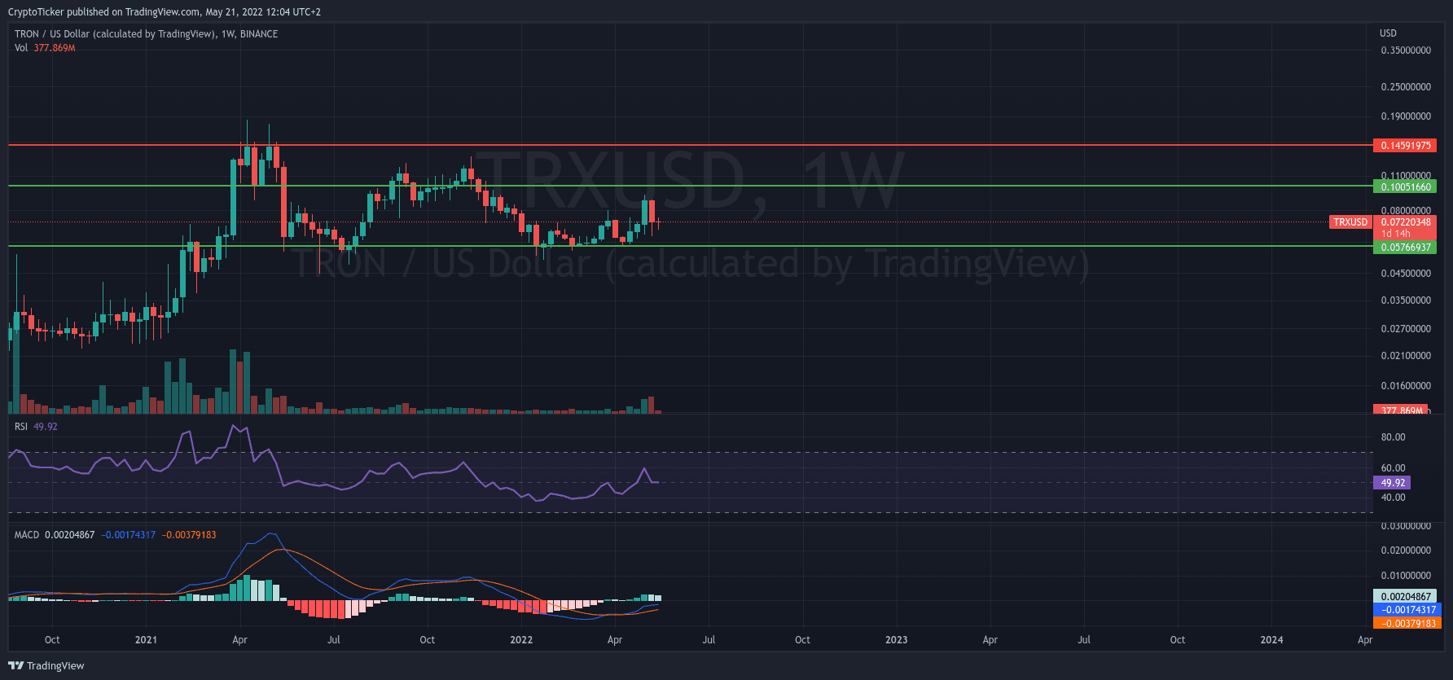
Task: Select the red horizontal resistance line
Action: 733,145
